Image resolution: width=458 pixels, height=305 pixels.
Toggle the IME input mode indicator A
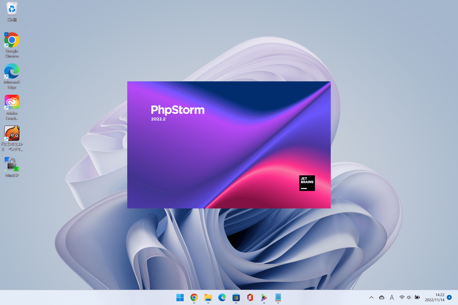(392, 297)
